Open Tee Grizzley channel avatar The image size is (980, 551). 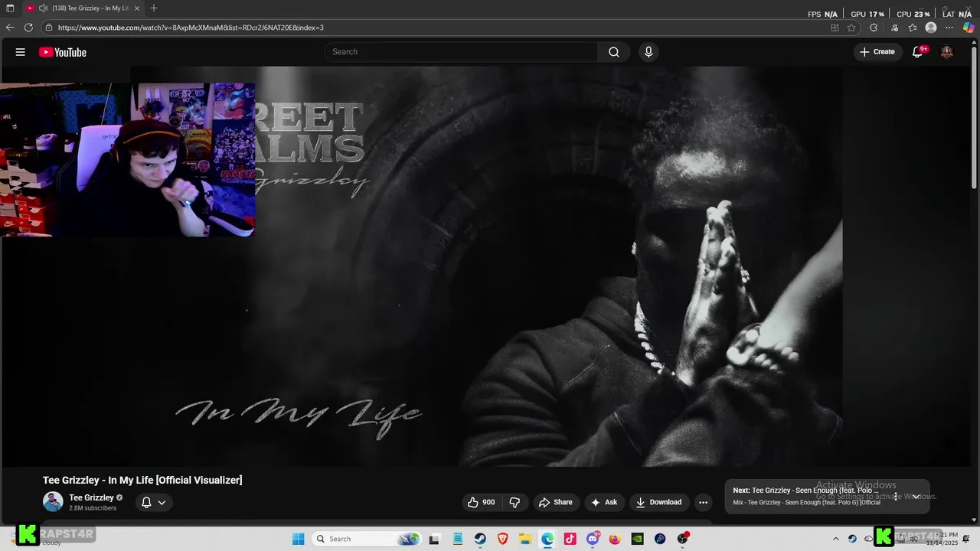point(53,502)
